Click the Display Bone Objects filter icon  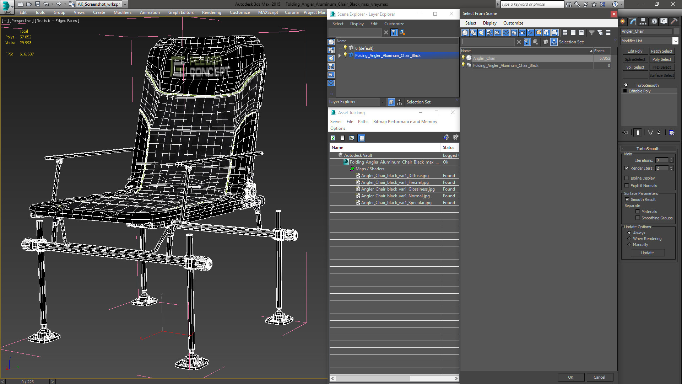coord(530,33)
